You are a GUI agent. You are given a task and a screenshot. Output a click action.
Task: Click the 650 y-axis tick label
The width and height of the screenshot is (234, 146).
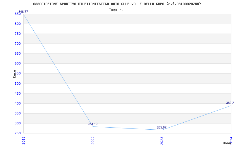[18, 54]
